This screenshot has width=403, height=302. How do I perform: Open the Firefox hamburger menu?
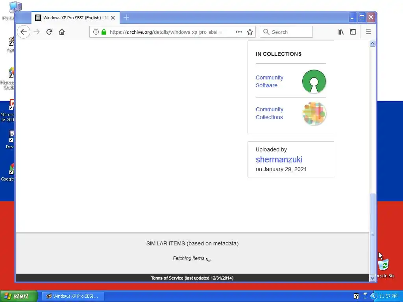click(368, 32)
